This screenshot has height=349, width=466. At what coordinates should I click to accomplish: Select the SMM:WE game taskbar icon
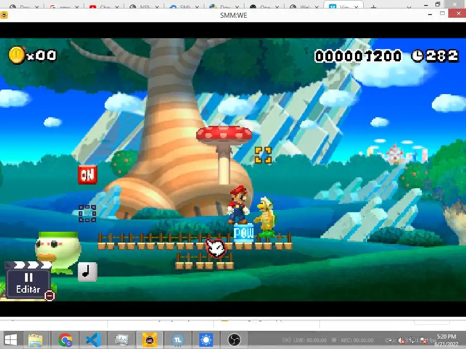pos(149,340)
